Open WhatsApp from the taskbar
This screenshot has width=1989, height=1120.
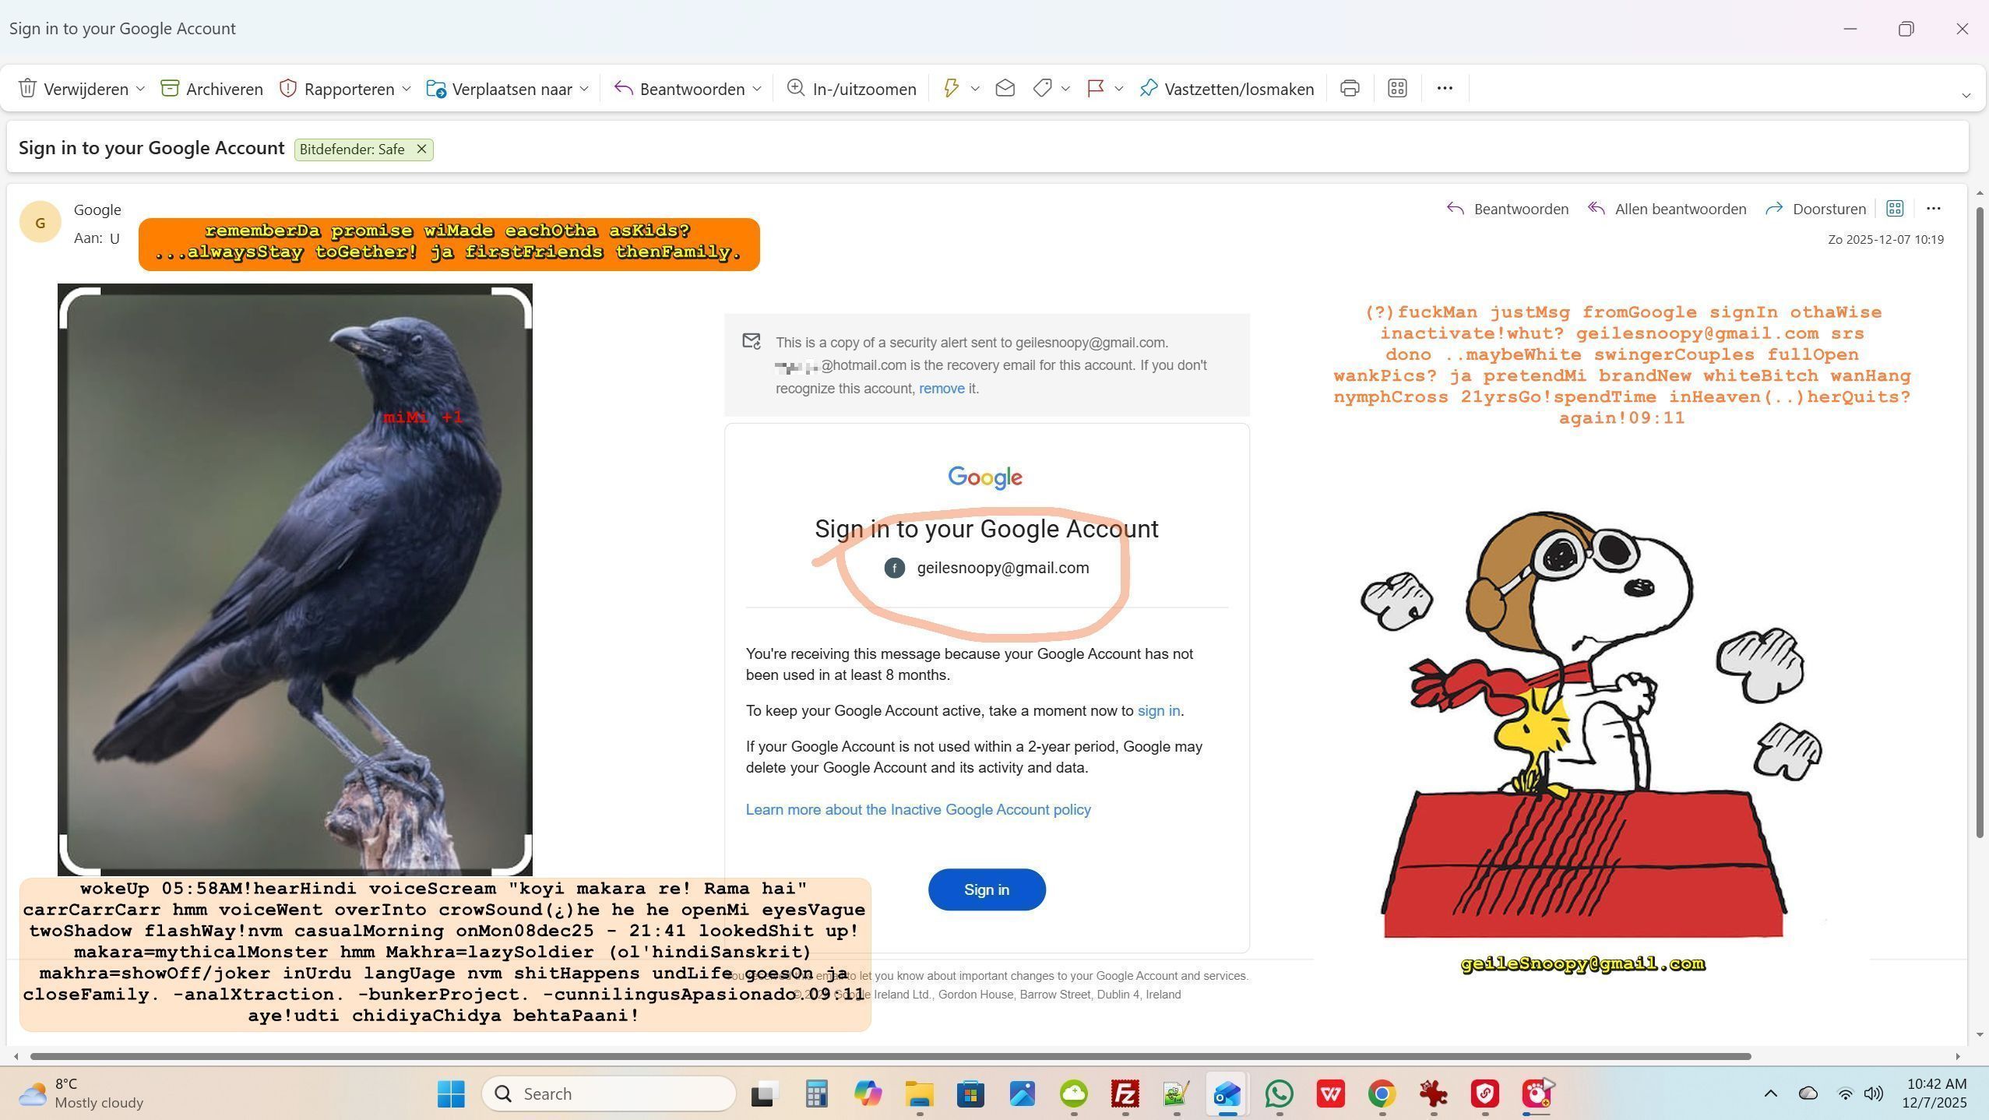pos(1279,1094)
